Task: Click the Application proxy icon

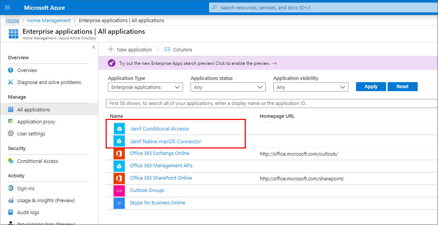Action: [x=11, y=122]
